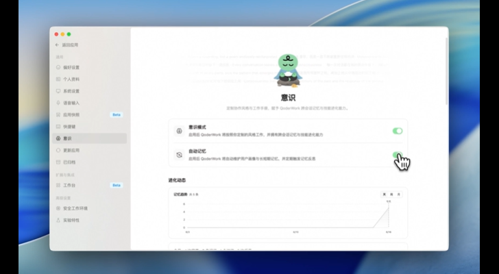Click the 语音输入 microphone icon
Viewport: 499px width, 274px height.
coord(58,103)
